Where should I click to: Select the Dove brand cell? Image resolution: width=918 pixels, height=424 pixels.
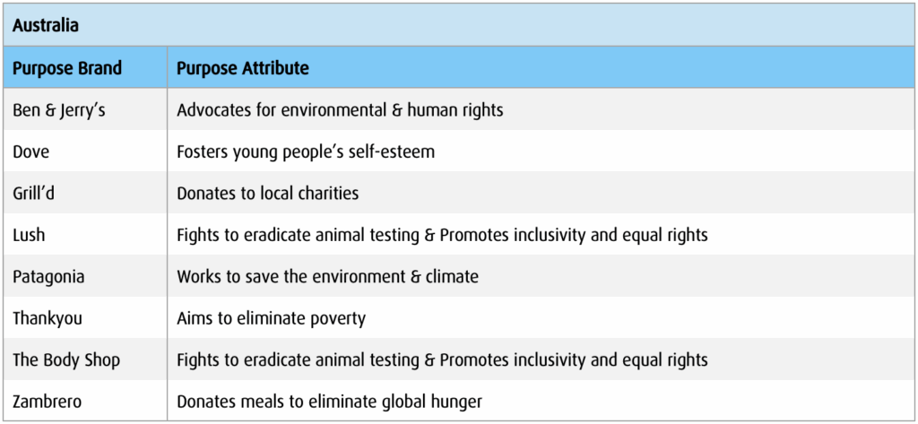click(x=31, y=151)
